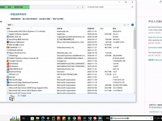Click scrollbar down arrow in program list
162x121 pixels.
(135, 92)
